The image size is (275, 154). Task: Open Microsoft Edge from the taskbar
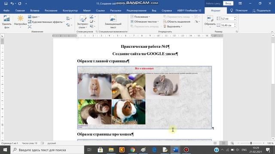click(x=154, y=150)
